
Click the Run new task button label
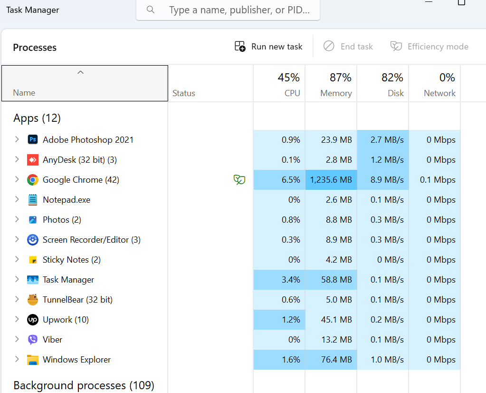click(x=277, y=47)
